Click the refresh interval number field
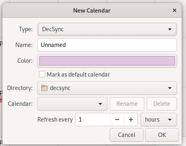The image size is (186, 146). tap(93, 120)
